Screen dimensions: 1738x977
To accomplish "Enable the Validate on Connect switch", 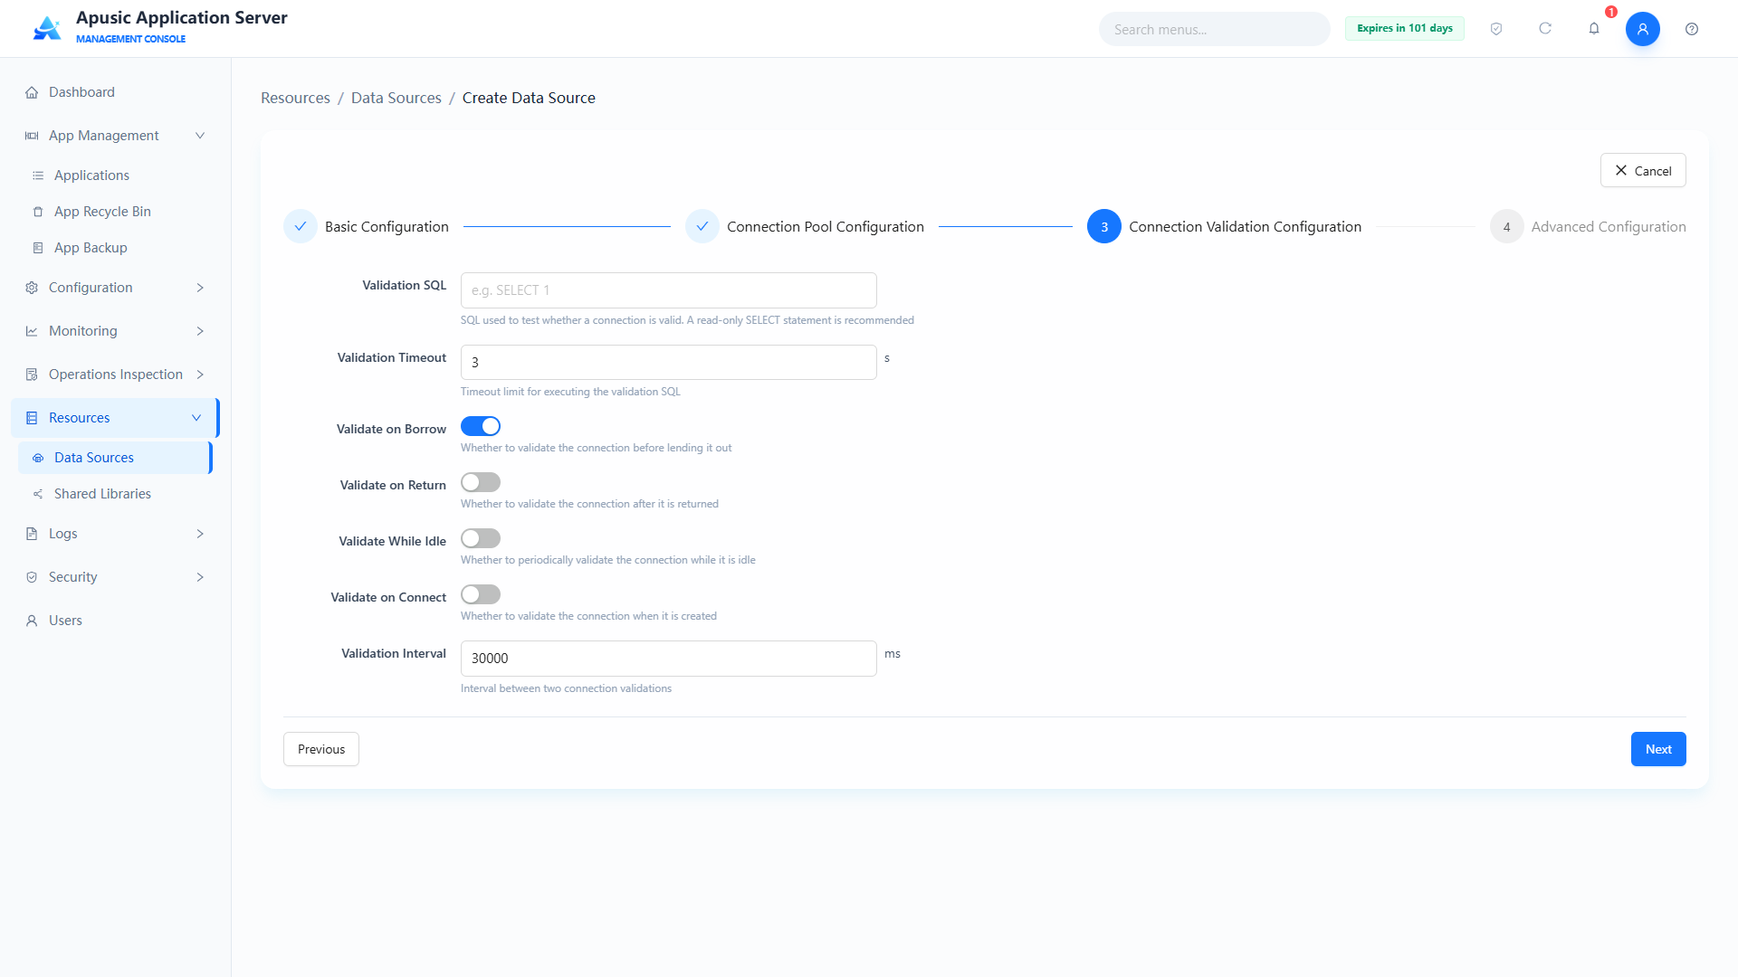I will [481, 594].
